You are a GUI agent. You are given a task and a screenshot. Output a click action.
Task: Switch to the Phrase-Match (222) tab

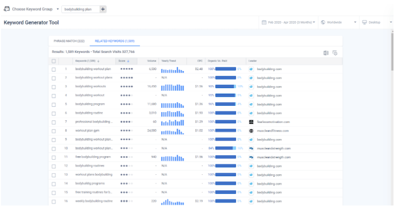69,41
